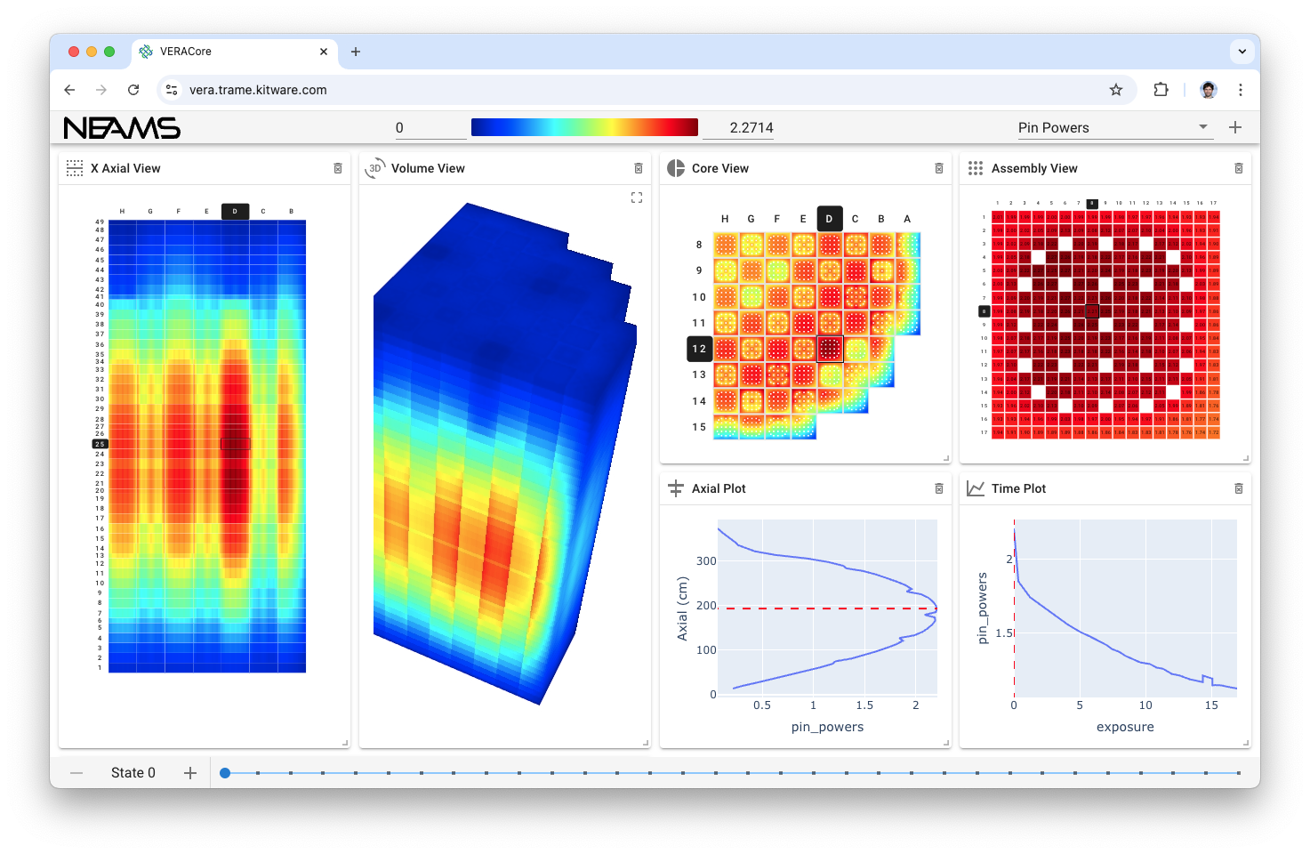The height and width of the screenshot is (854, 1310).
Task: Remove the Volume View panel
Action: click(639, 168)
